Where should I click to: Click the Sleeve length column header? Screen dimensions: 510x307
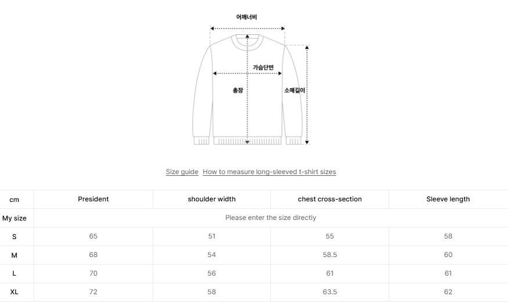pos(448,199)
